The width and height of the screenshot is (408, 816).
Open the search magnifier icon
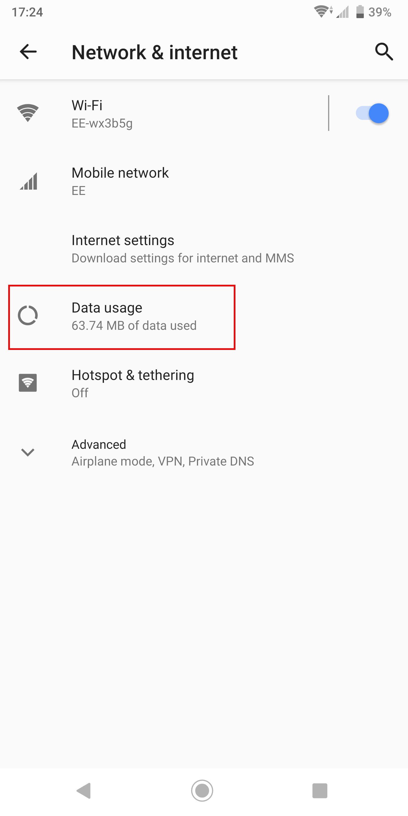click(384, 52)
